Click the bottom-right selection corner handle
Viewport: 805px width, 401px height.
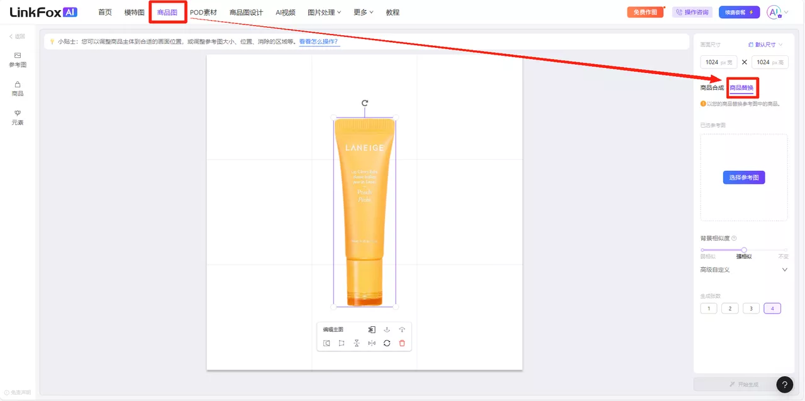[396, 307]
